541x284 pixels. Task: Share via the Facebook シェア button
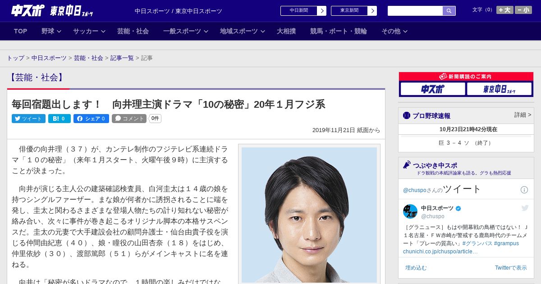coord(91,119)
